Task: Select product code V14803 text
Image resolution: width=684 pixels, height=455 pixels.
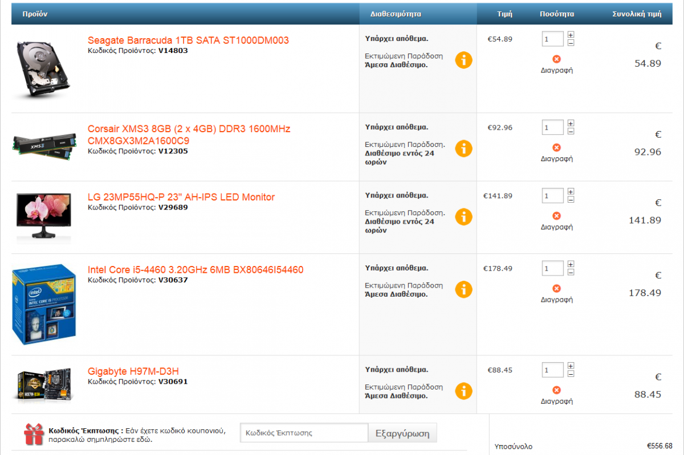Action: (173, 50)
